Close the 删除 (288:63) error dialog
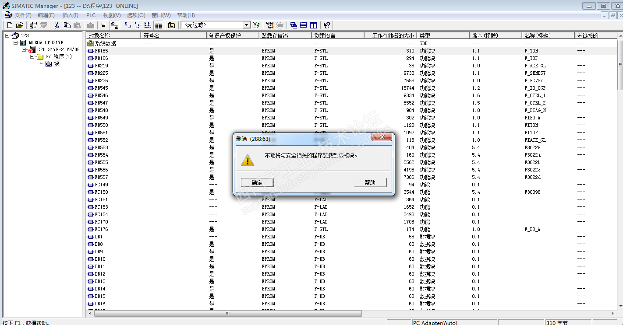This screenshot has width=623, height=325. tap(382, 138)
